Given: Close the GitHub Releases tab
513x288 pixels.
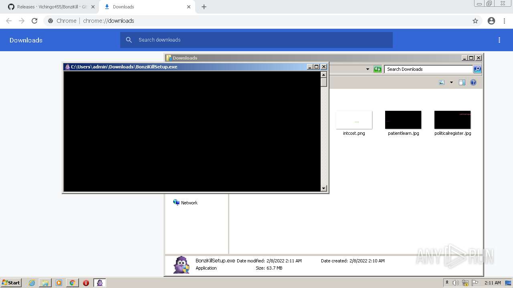Looking at the screenshot, I should [x=93, y=7].
